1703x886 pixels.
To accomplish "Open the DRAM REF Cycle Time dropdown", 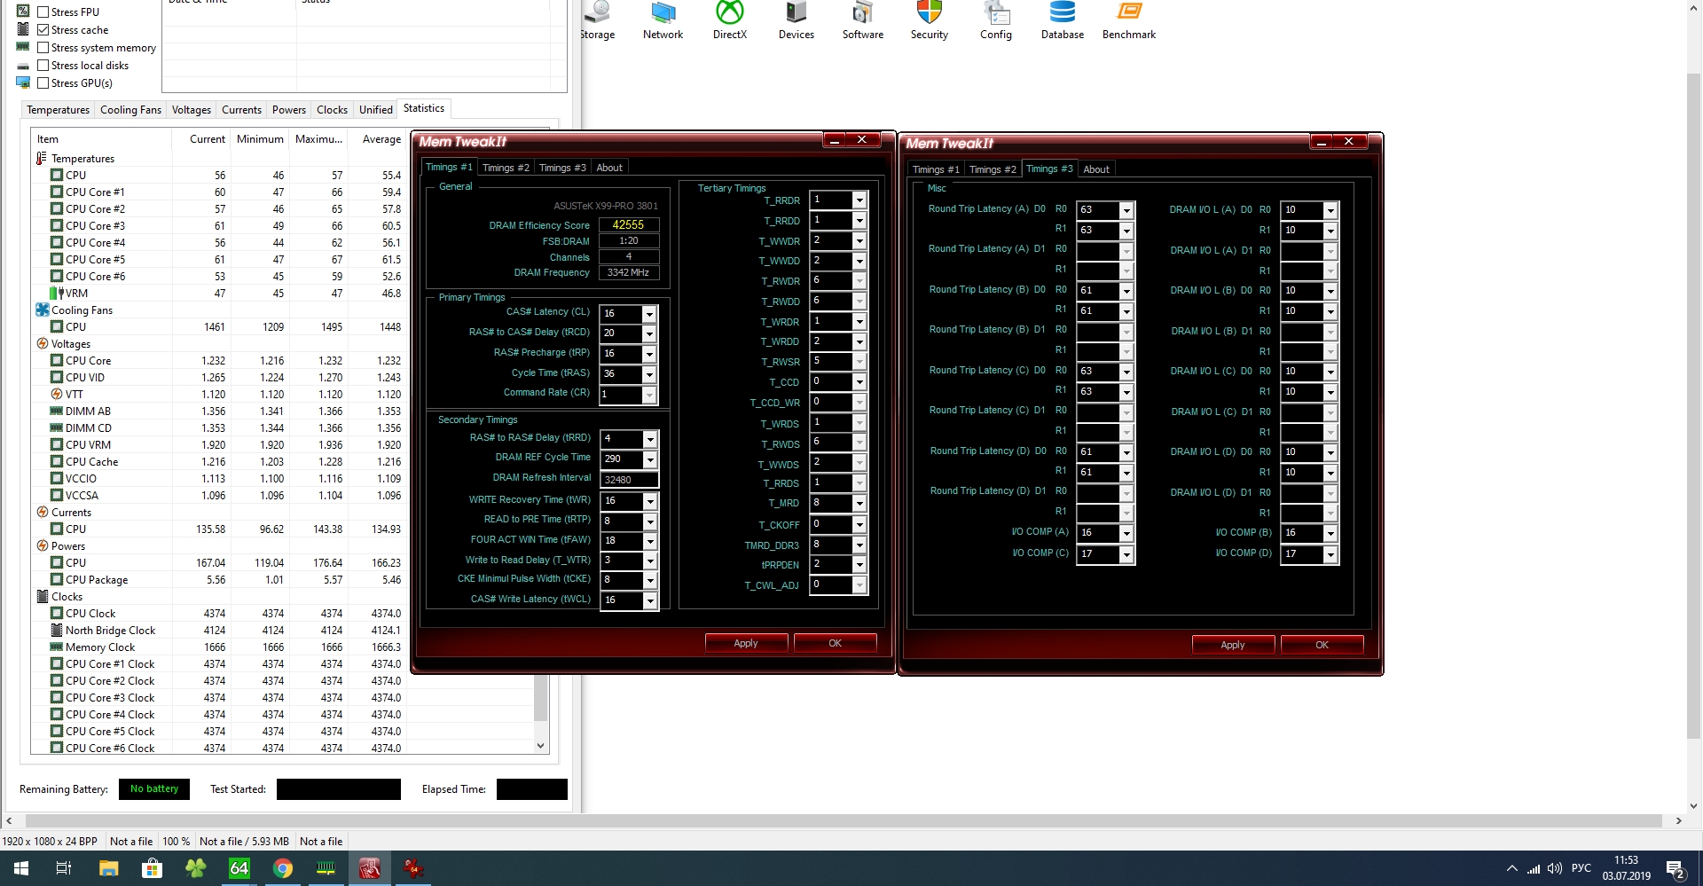I will pyautogui.click(x=650, y=459).
